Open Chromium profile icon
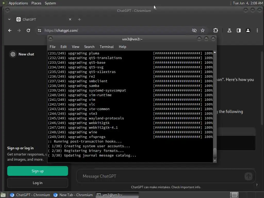The width and height of the screenshot is (264, 198). [248, 30]
